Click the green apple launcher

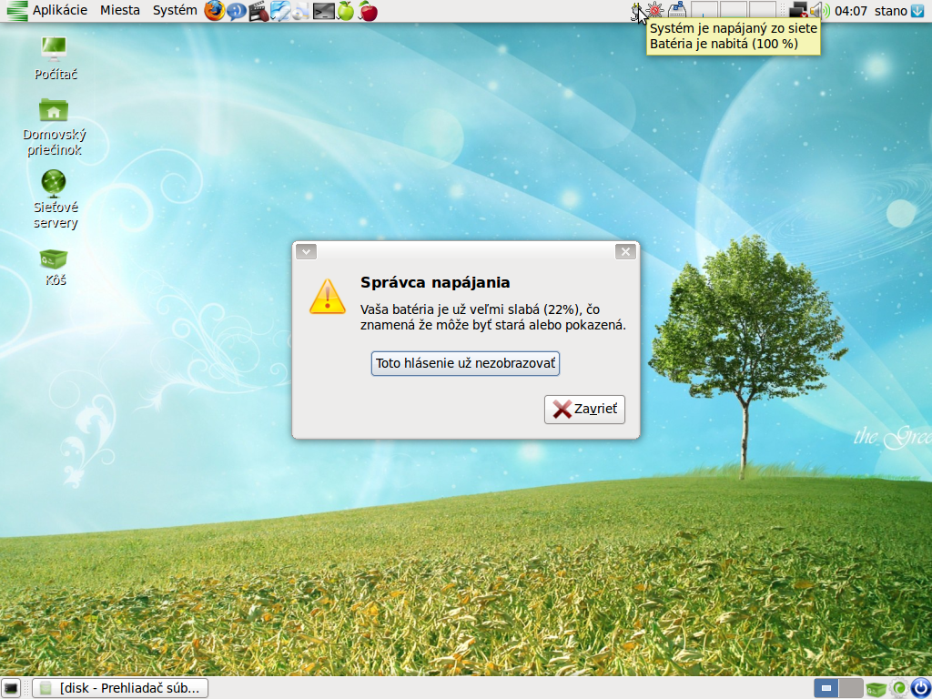[345, 11]
